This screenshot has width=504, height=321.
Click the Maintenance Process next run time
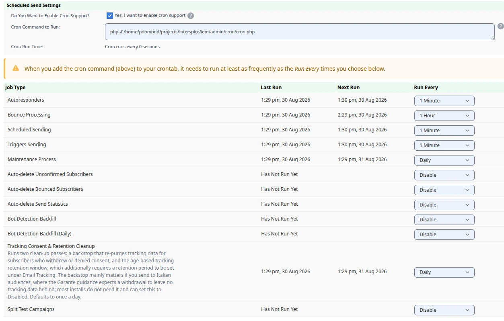tap(362, 159)
